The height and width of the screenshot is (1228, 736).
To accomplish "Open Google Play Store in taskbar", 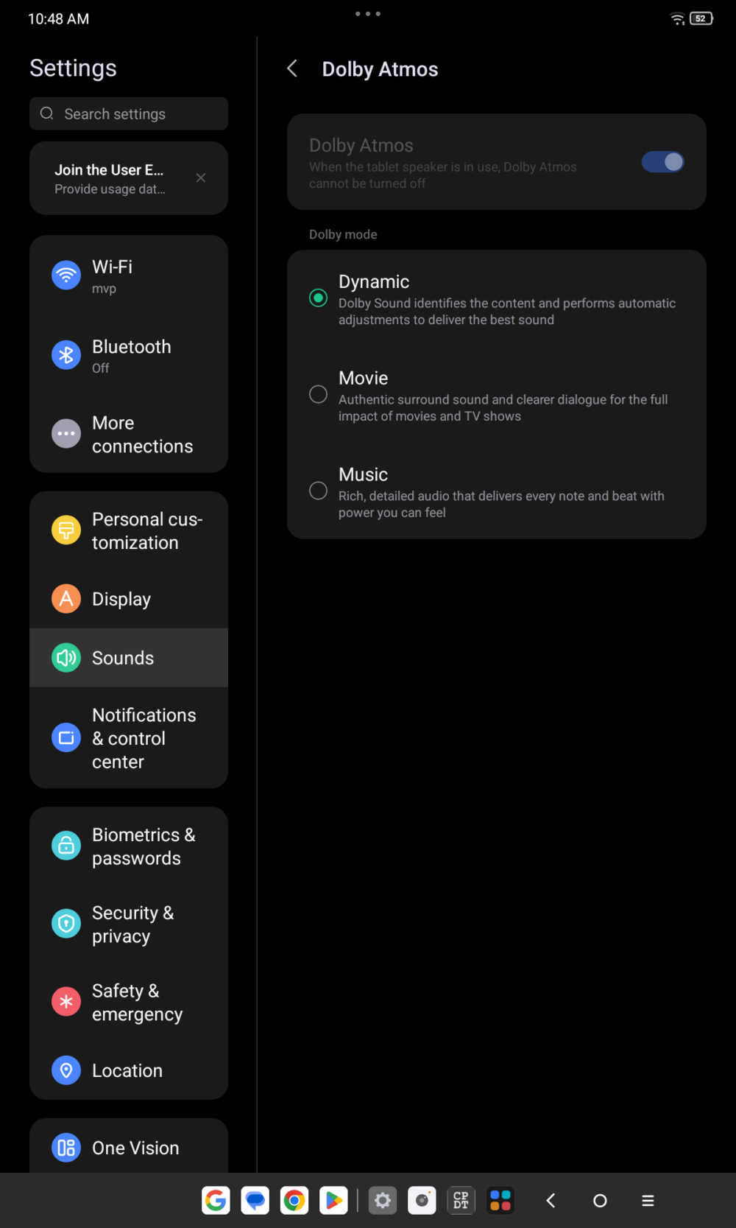I will coord(333,1201).
